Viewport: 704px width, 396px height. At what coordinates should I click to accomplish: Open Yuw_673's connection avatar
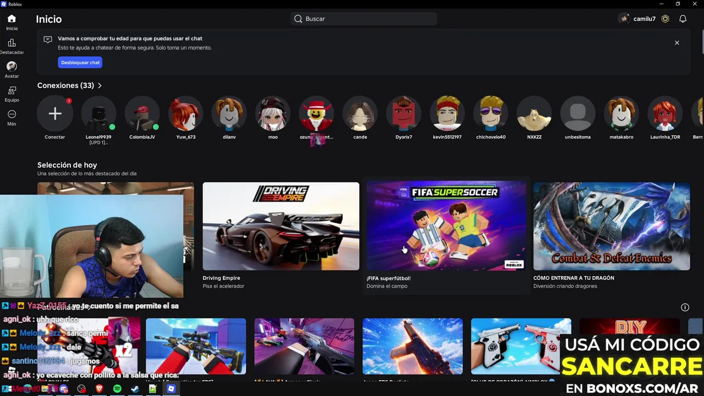(x=186, y=114)
